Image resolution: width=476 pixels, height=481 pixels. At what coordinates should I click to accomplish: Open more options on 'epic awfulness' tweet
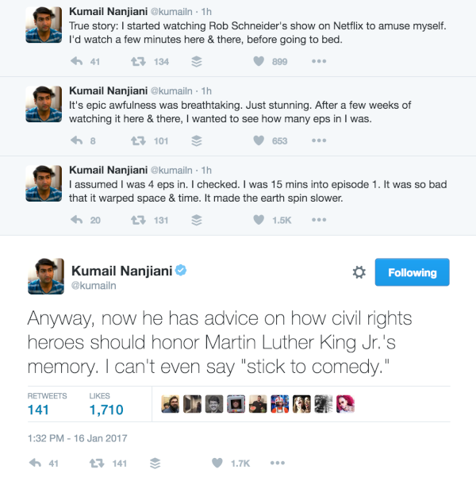pyautogui.click(x=319, y=140)
